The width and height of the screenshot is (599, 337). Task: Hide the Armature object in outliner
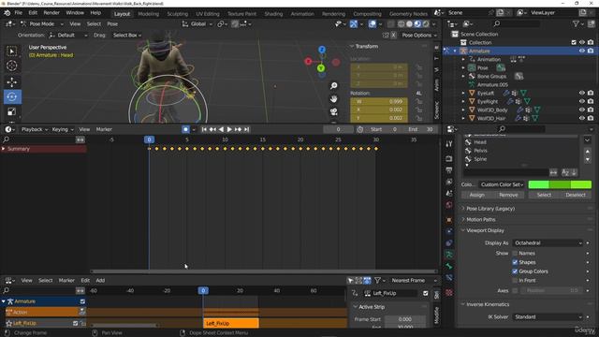(582, 51)
